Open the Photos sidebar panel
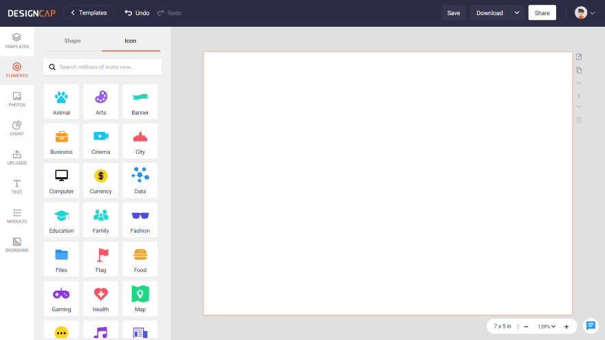The height and width of the screenshot is (340, 605). (17, 99)
